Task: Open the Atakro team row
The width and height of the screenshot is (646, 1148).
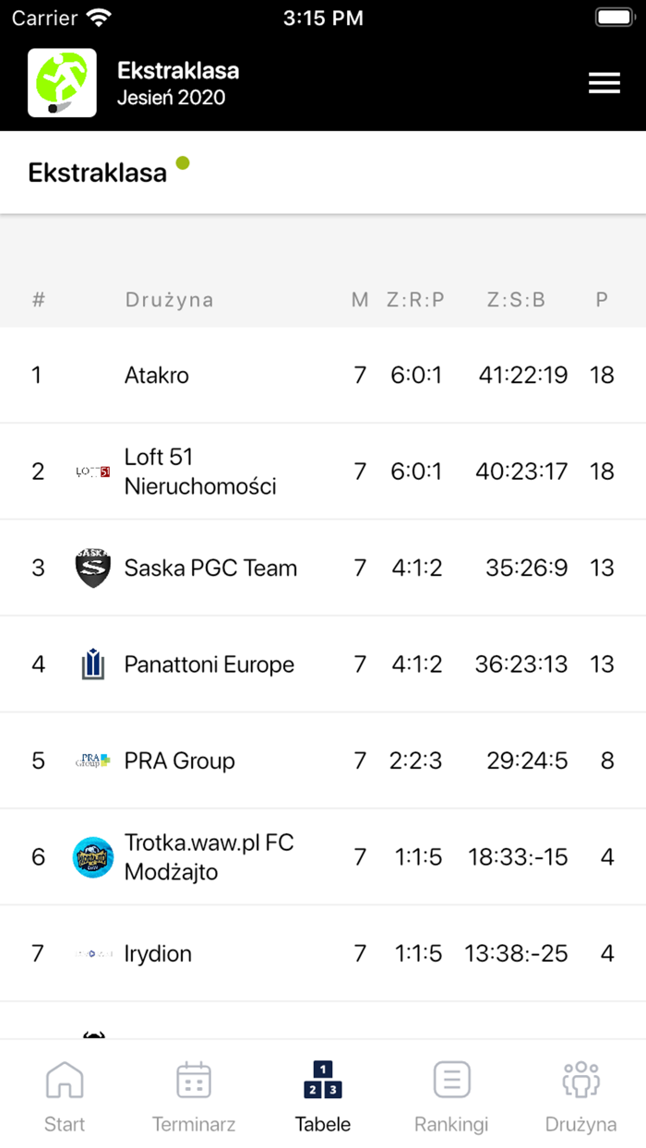Action: tap(157, 376)
